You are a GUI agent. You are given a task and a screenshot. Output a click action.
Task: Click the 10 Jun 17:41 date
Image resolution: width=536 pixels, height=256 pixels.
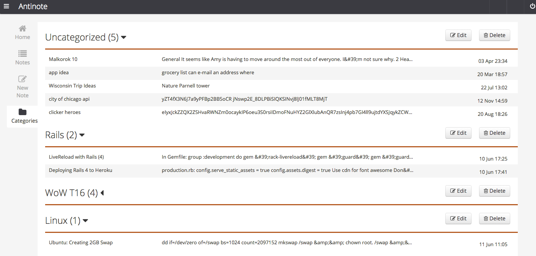point(493,172)
